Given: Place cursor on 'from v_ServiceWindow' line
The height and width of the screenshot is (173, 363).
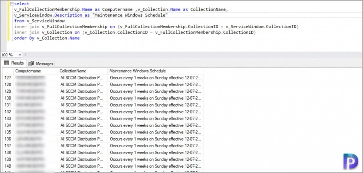Looking at the screenshot, I should (x=39, y=21).
